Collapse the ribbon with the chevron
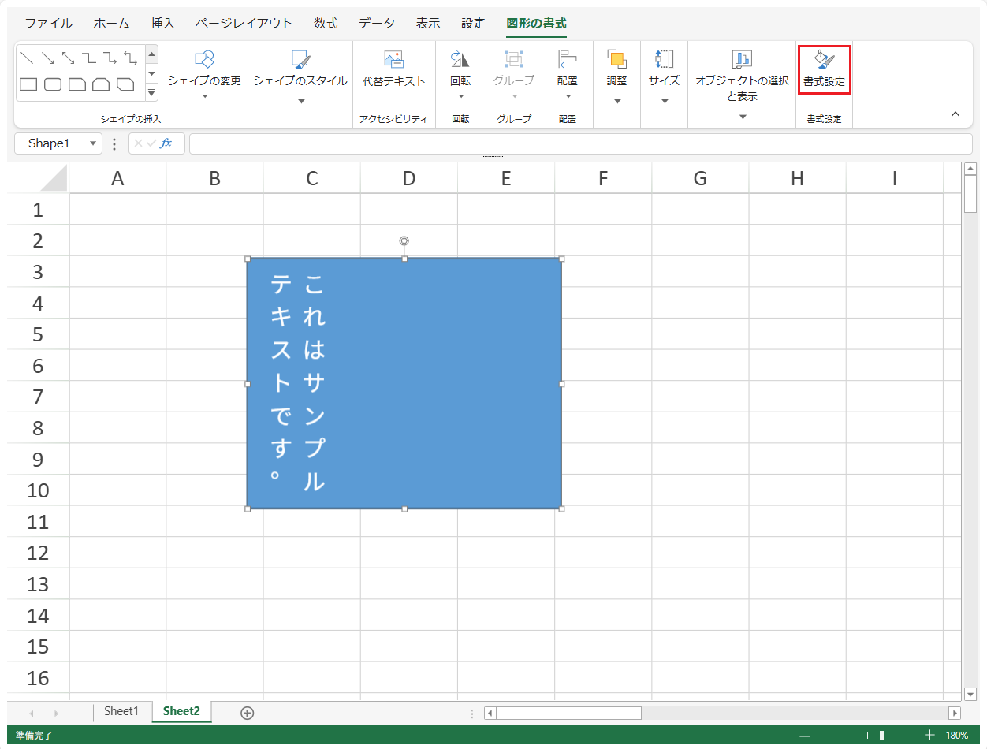Viewport: 987px width, 749px height. coord(955,114)
